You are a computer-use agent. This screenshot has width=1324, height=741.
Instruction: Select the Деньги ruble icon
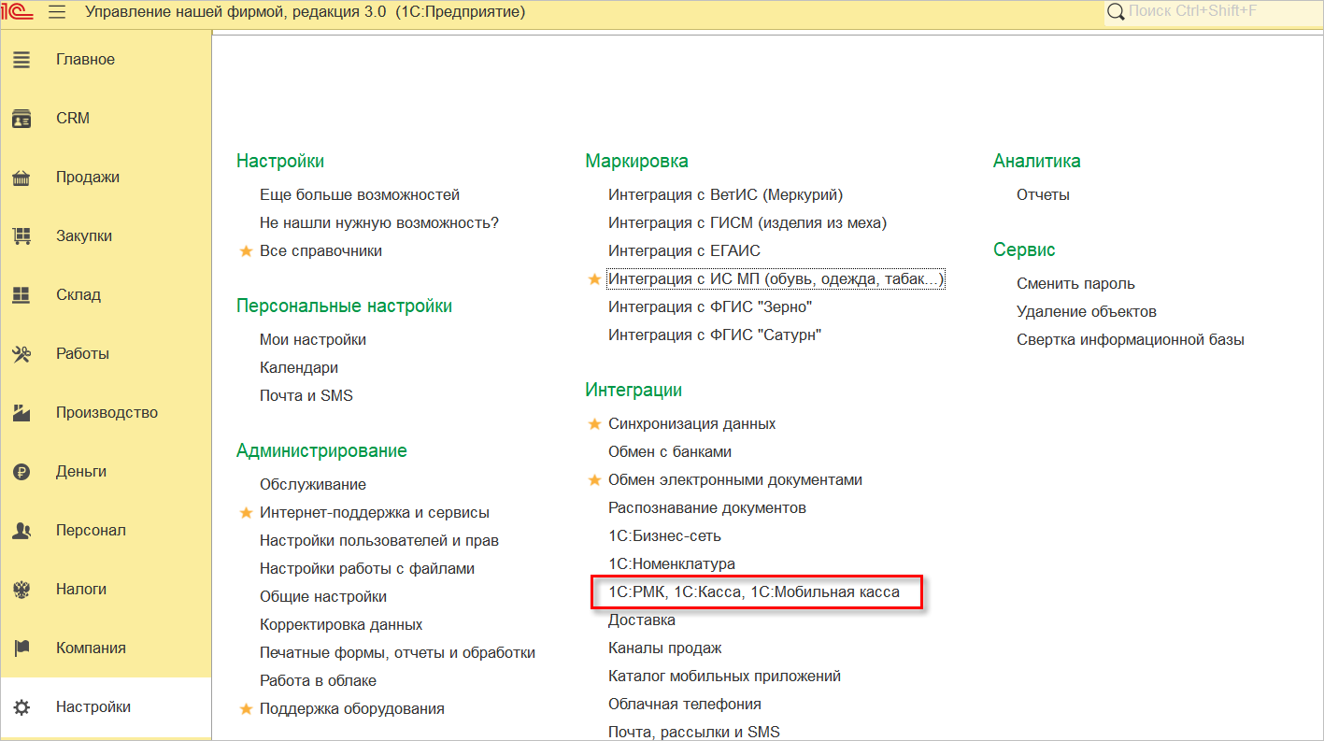[21, 472]
